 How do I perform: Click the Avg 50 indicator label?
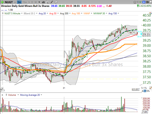coord(53,13)
